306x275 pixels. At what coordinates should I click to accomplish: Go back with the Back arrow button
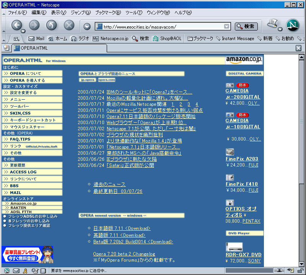pos(16,25)
